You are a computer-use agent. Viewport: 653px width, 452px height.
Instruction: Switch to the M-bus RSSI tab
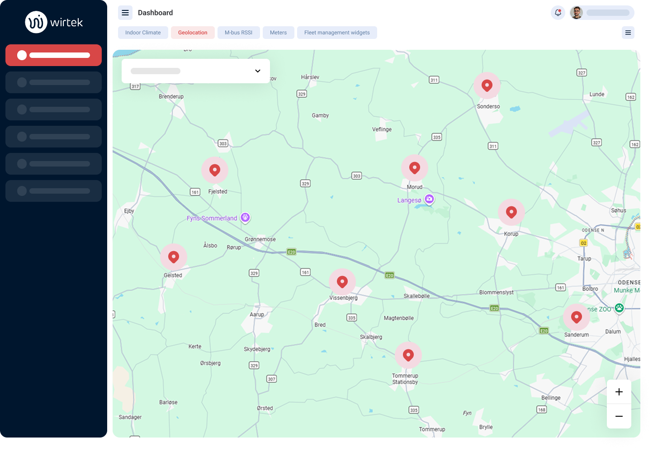point(239,33)
